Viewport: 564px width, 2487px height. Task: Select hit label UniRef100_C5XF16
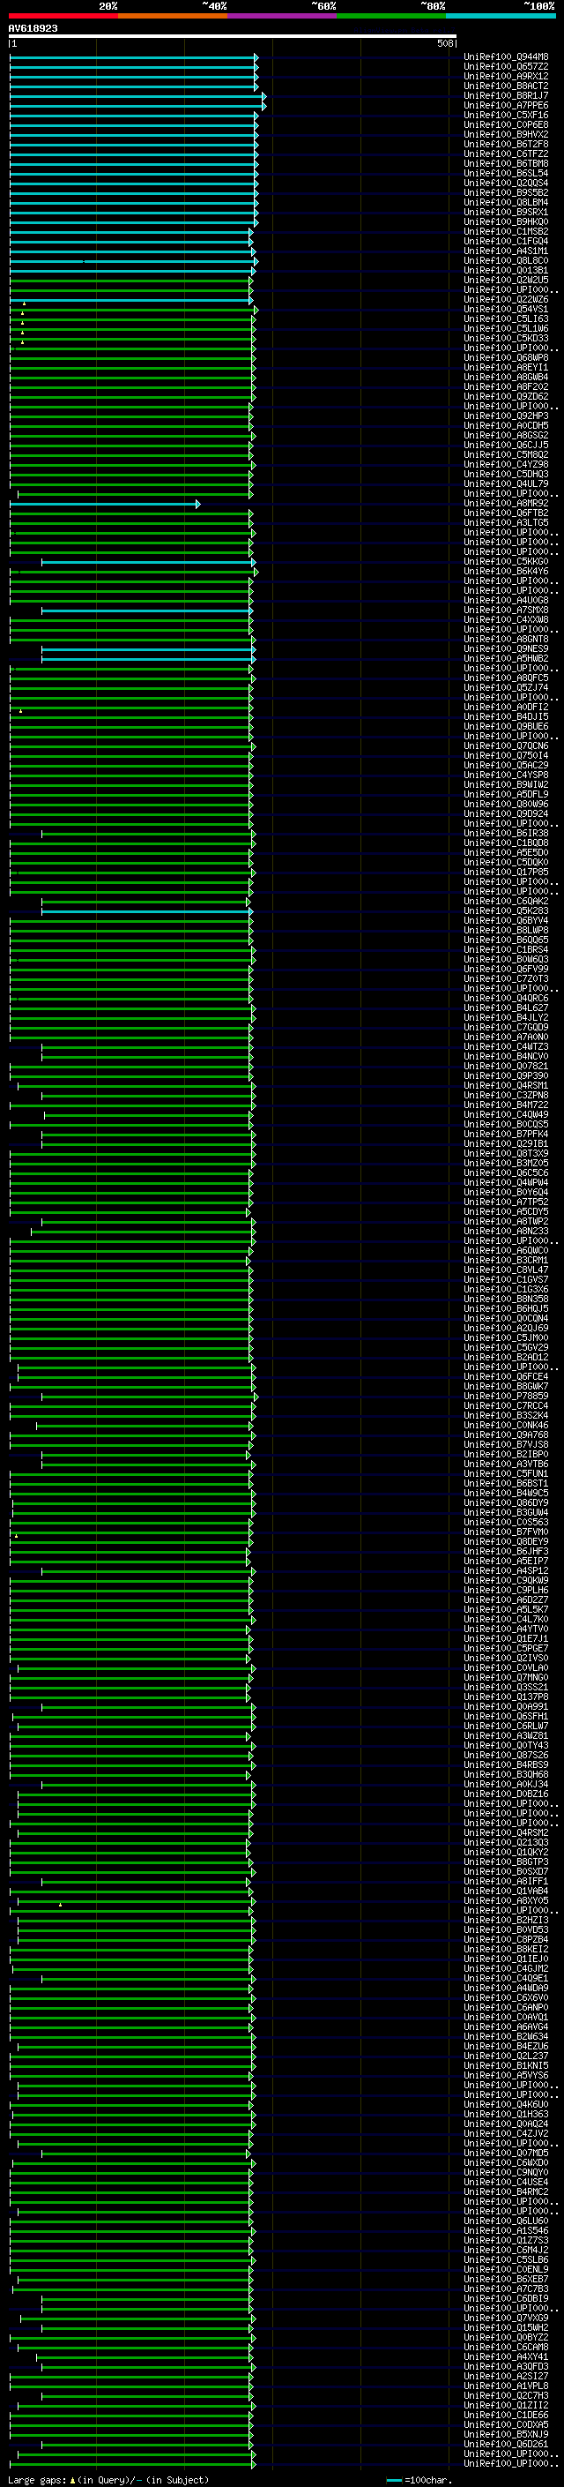click(506, 115)
